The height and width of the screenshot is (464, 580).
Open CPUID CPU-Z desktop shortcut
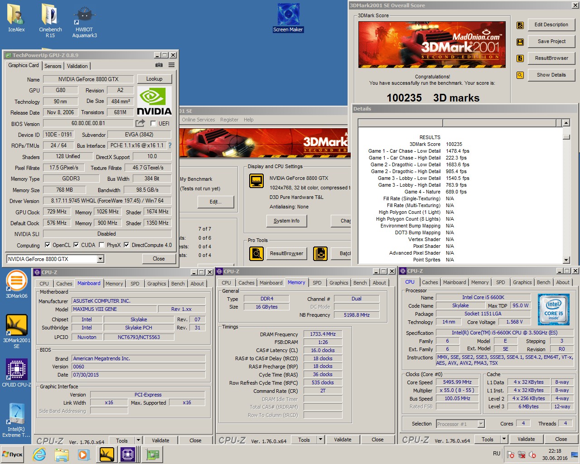[x=16, y=373]
